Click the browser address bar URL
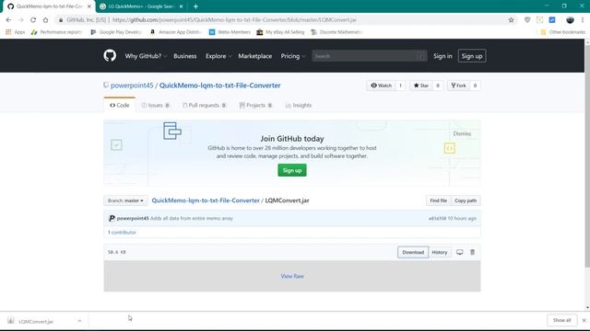Screen dimensions: 590x331 pyautogui.click(x=234, y=20)
